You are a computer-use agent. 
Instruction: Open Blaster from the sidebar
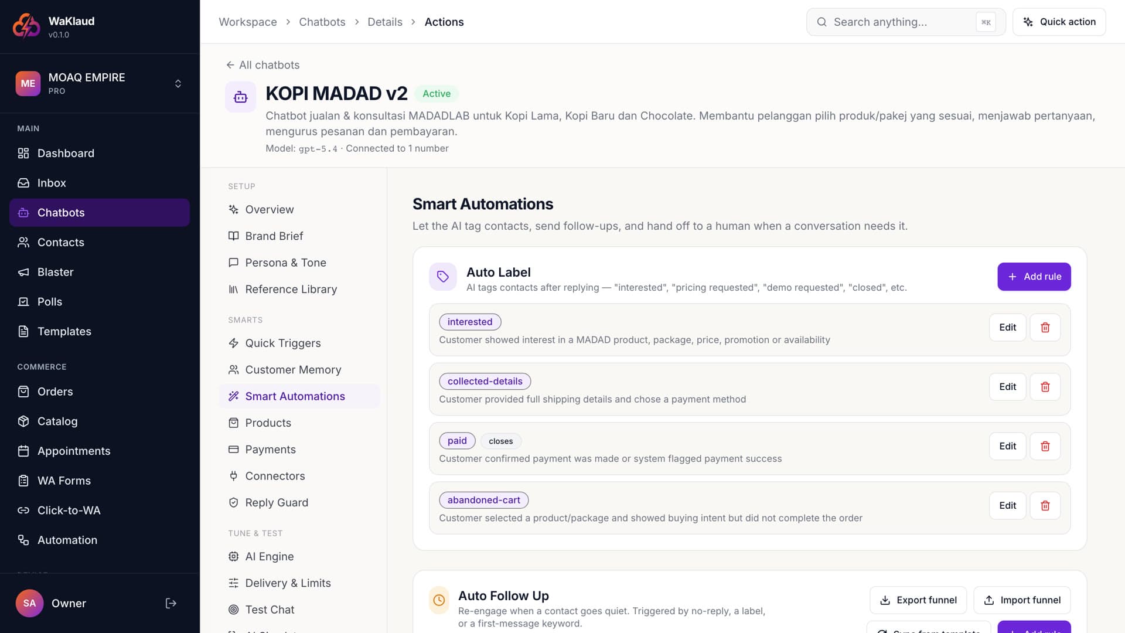pyautogui.click(x=100, y=272)
